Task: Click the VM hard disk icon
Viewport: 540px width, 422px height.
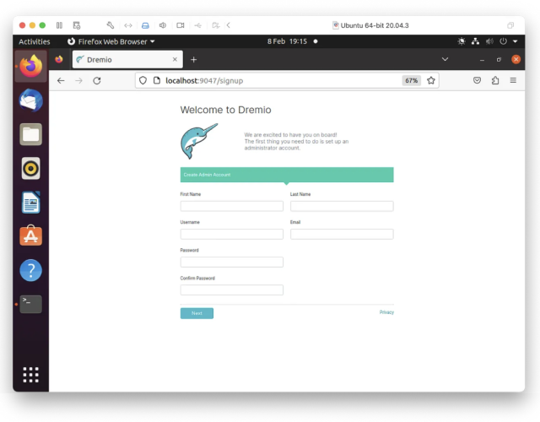Action: point(145,25)
